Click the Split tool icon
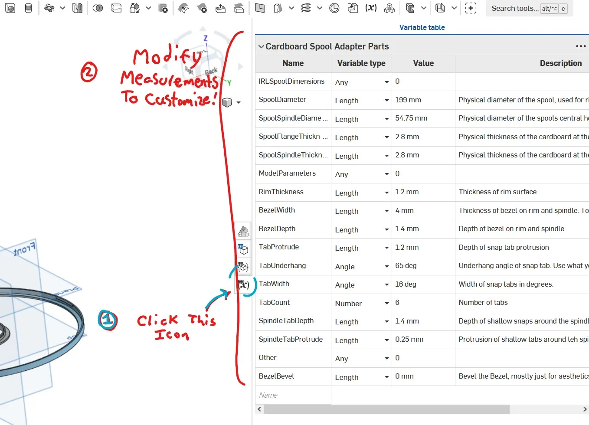The height and width of the screenshot is (425, 589). (116, 8)
